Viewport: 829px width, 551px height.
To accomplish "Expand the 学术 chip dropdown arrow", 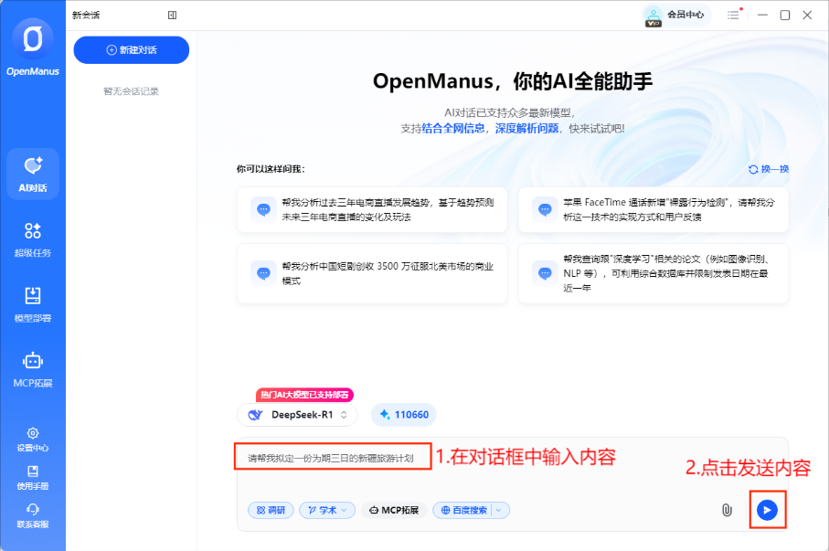I will (345, 510).
